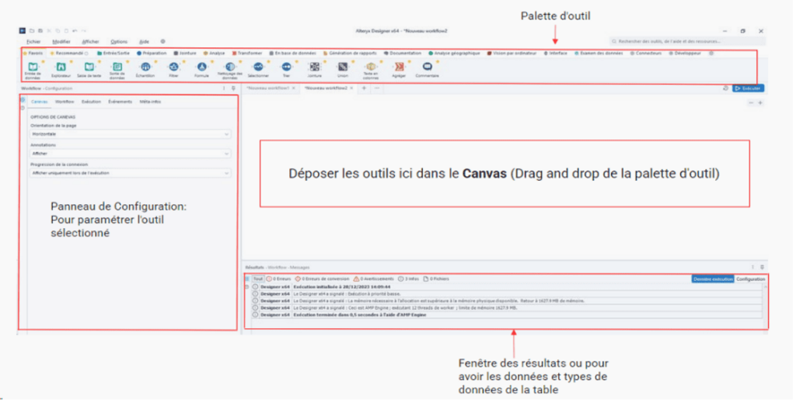Run workflow with Exécuter button
Screen dimensions: 796x401
pyautogui.click(x=749, y=88)
